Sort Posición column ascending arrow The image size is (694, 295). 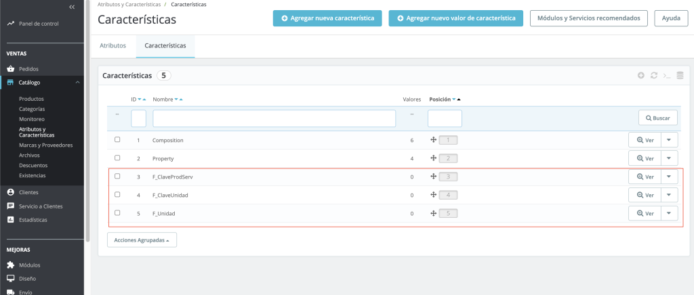[x=459, y=99]
